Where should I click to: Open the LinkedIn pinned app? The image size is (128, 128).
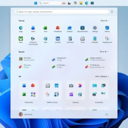[x=58, y=40]
